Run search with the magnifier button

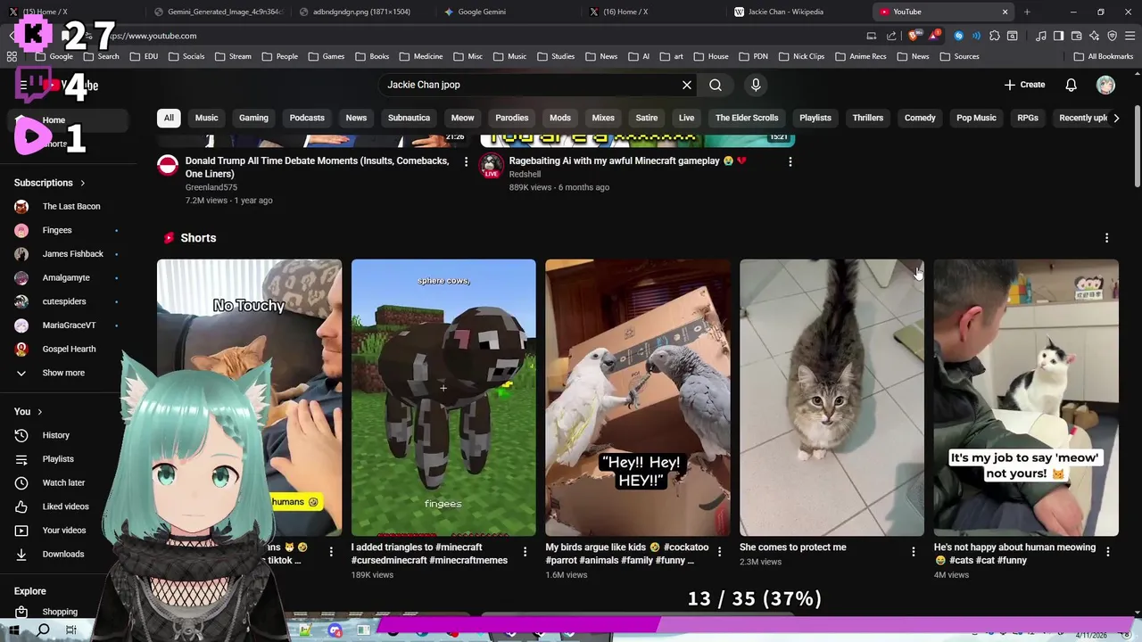(x=716, y=85)
